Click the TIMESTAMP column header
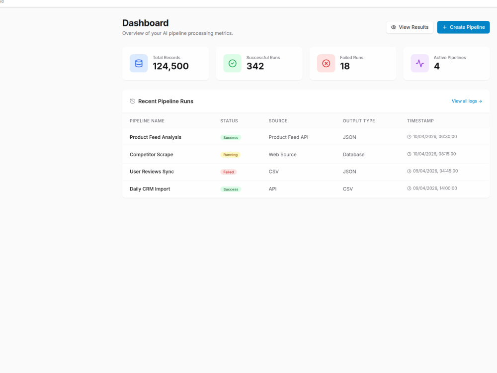This screenshot has width=497, height=373. pyautogui.click(x=420, y=121)
